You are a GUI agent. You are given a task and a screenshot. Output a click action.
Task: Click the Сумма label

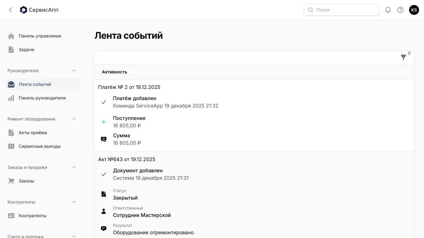pyautogui.click(x=121, y=135)
